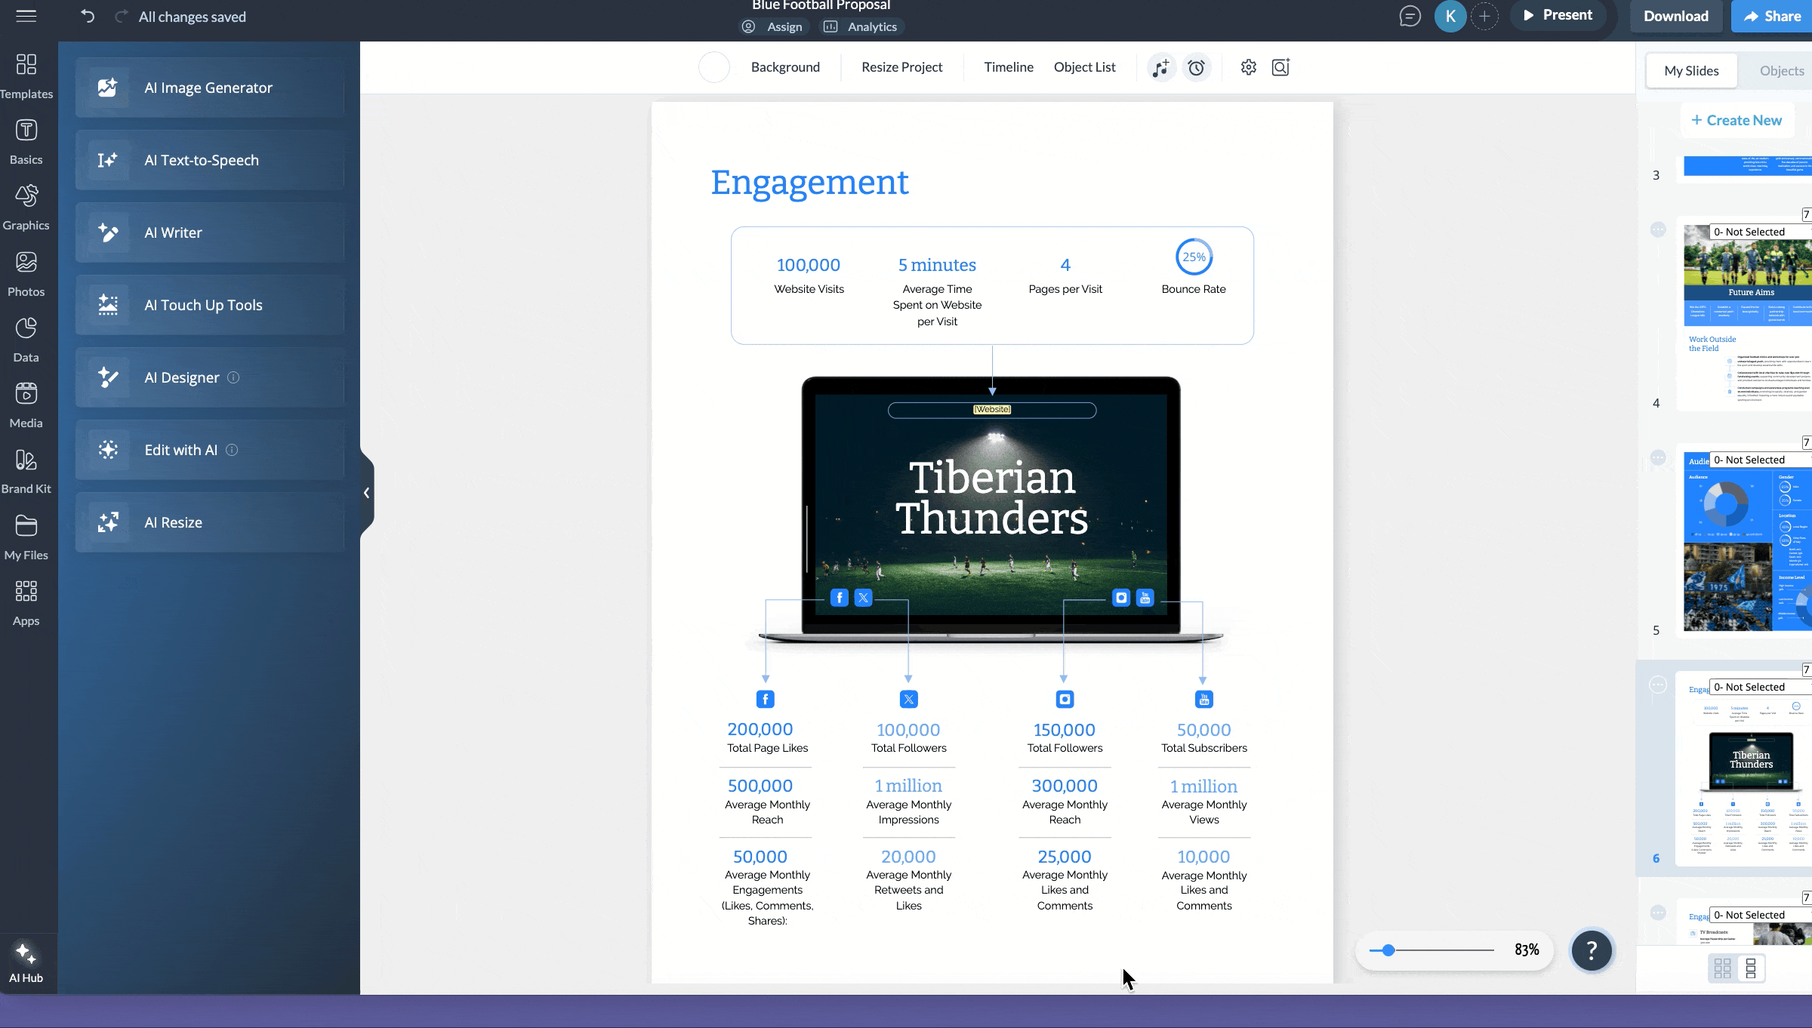
Task: Open the music audio settings in toolbar
Action: [x=1160, y=67]
